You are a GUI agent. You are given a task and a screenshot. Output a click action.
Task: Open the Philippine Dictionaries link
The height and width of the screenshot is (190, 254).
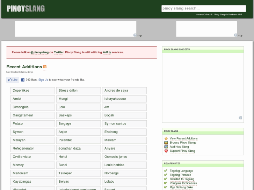(x=183, y=183)
